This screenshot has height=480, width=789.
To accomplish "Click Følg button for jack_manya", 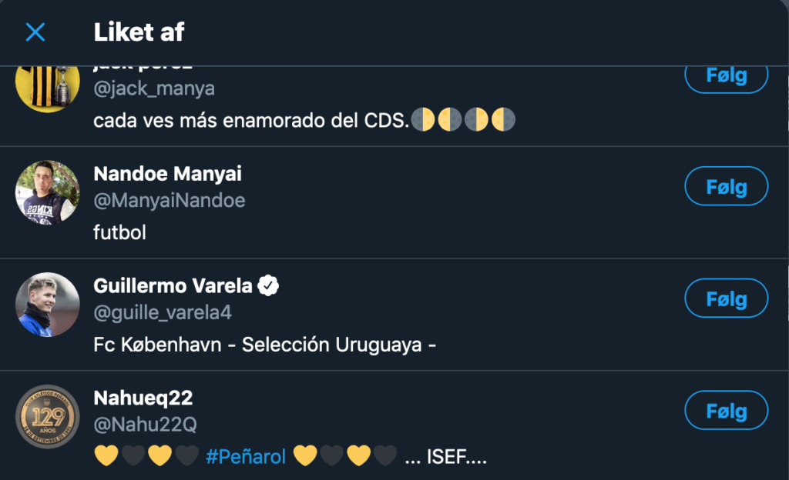I will tap(726, 76).
